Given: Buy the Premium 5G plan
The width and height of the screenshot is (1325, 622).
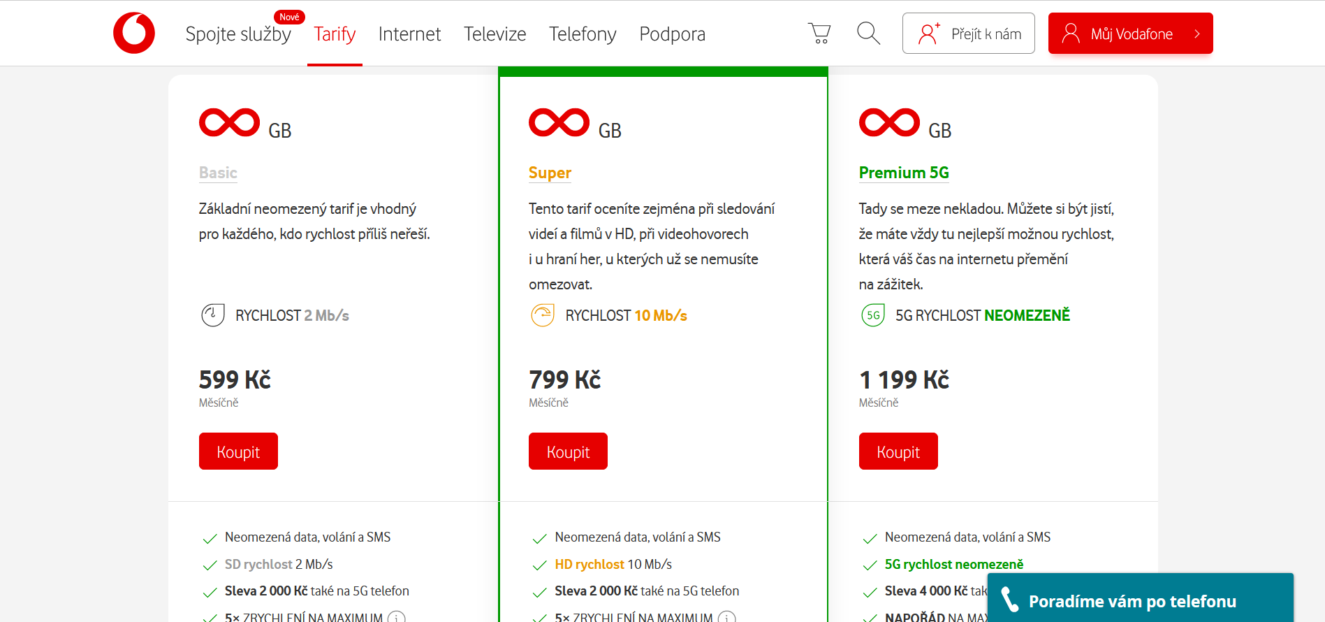Looking at the screenshot, I should pos(898,451).
